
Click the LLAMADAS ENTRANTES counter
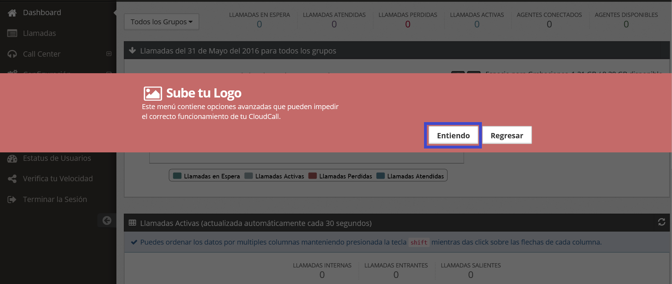click(396, 271)
